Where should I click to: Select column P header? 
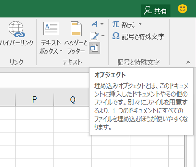(35, 99)
